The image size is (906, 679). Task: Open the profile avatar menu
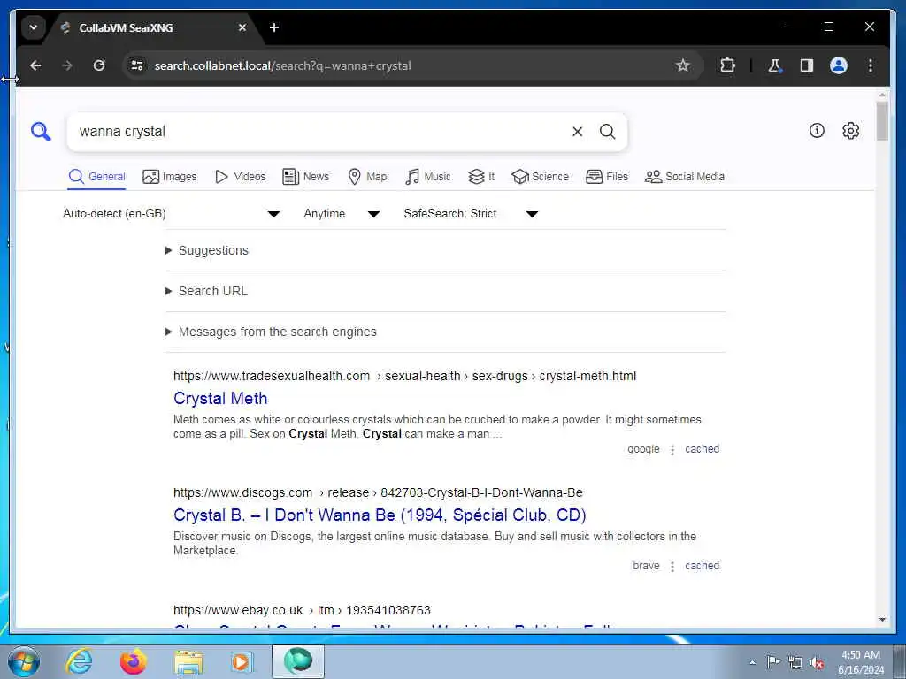pyautogui.click(x=839, y=65)
